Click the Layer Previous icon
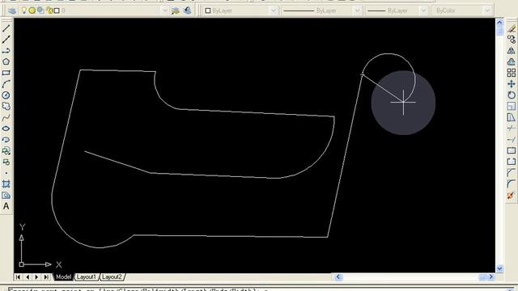 (x=187, y=11)
